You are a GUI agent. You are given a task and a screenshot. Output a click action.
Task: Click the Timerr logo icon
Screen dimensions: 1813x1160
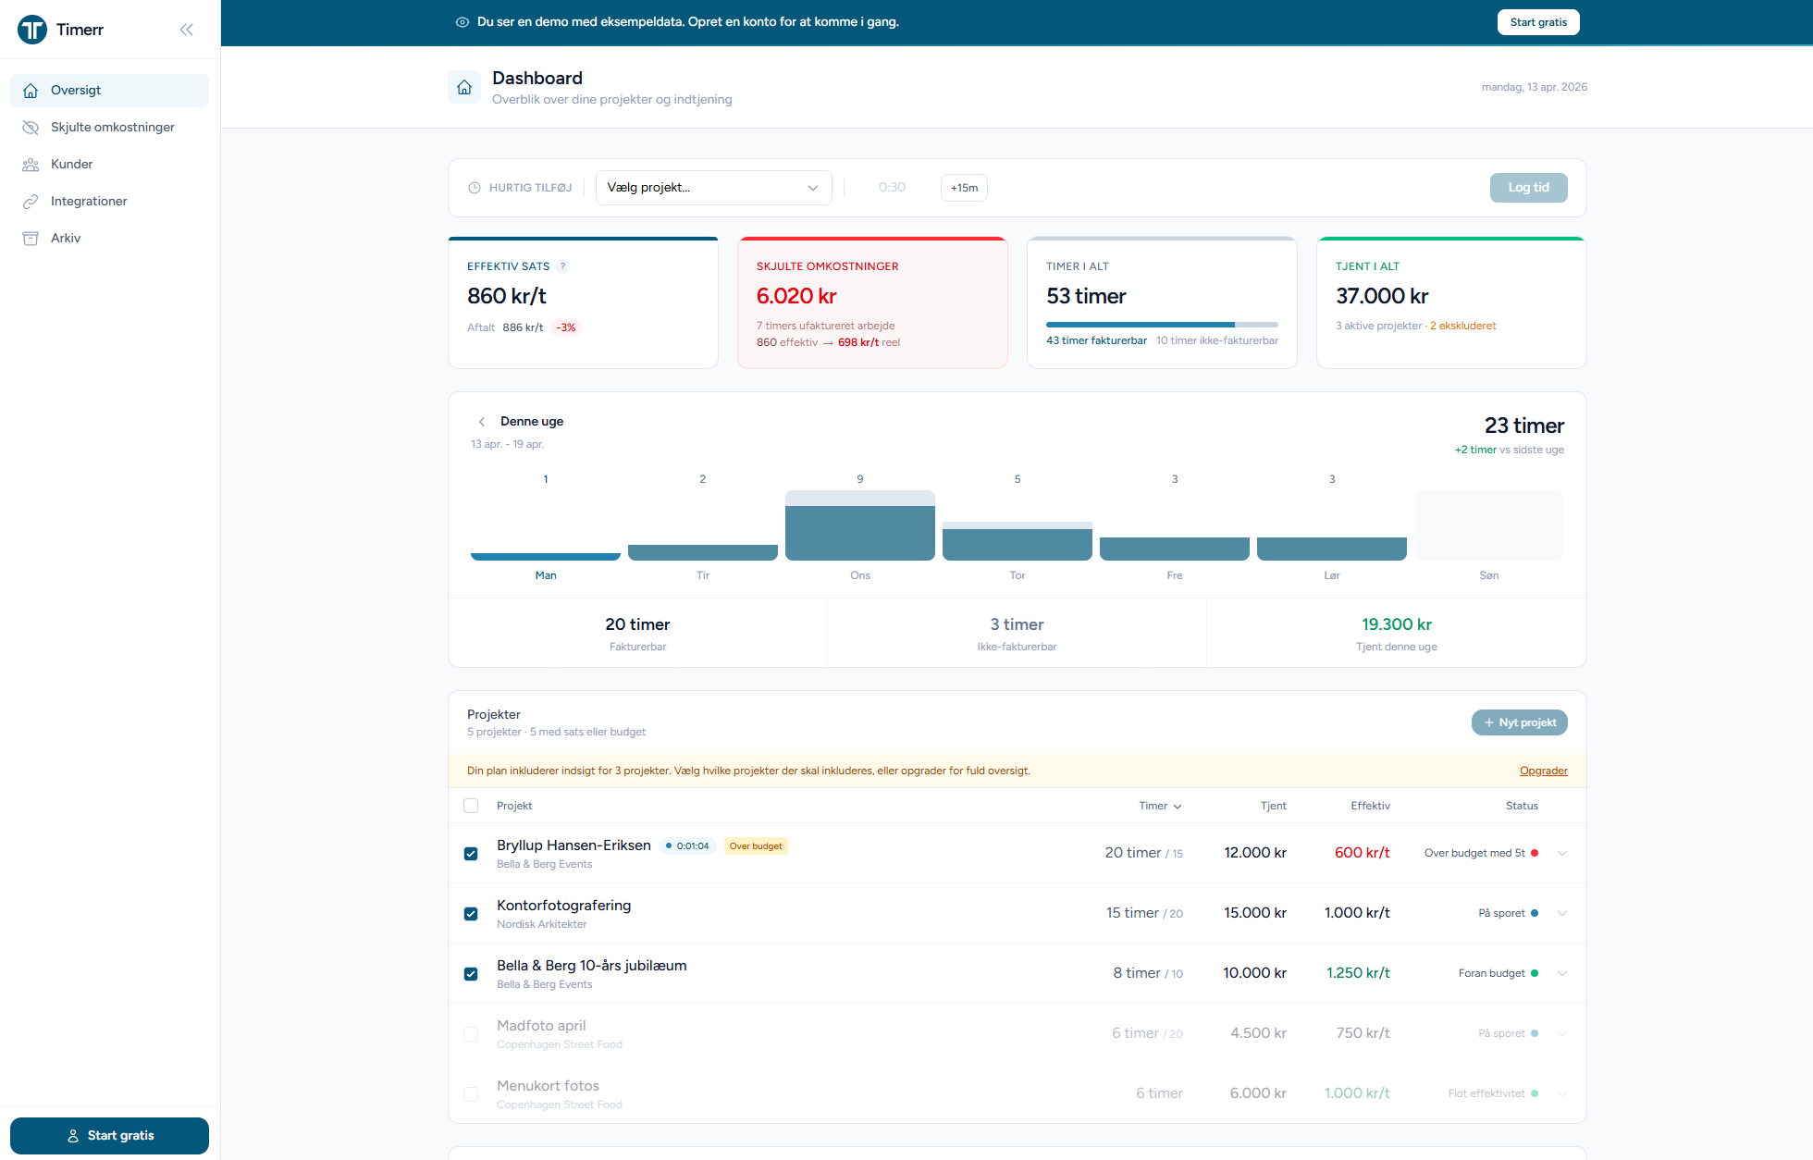[x=32, y=30]
